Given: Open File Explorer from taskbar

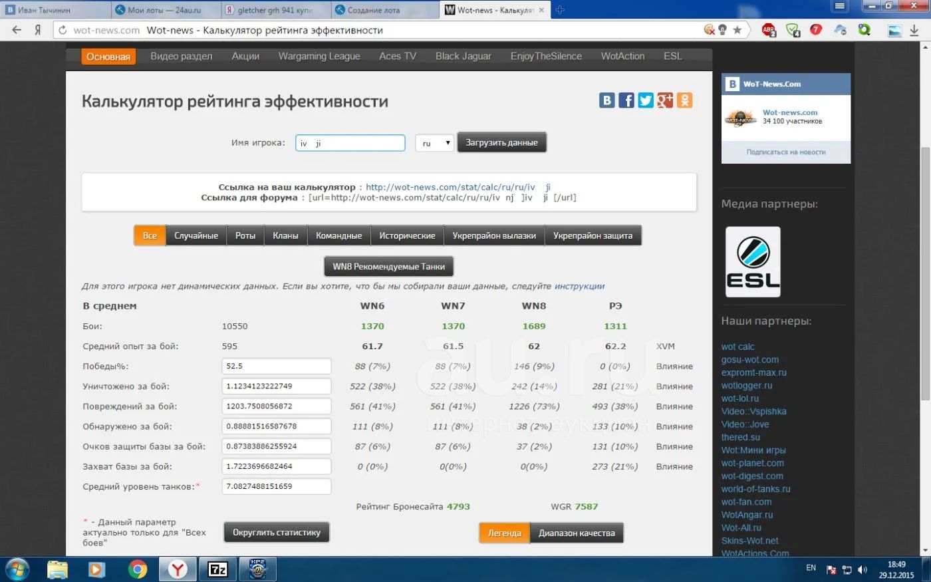Looking at the screenshot, I should click(x=58, y=569).
